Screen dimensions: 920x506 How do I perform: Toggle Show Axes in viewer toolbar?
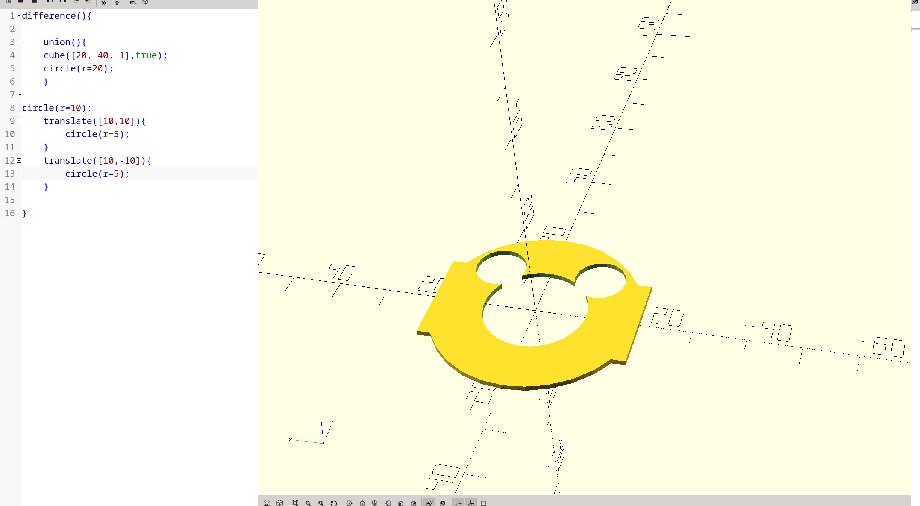[x=458, y=503]
